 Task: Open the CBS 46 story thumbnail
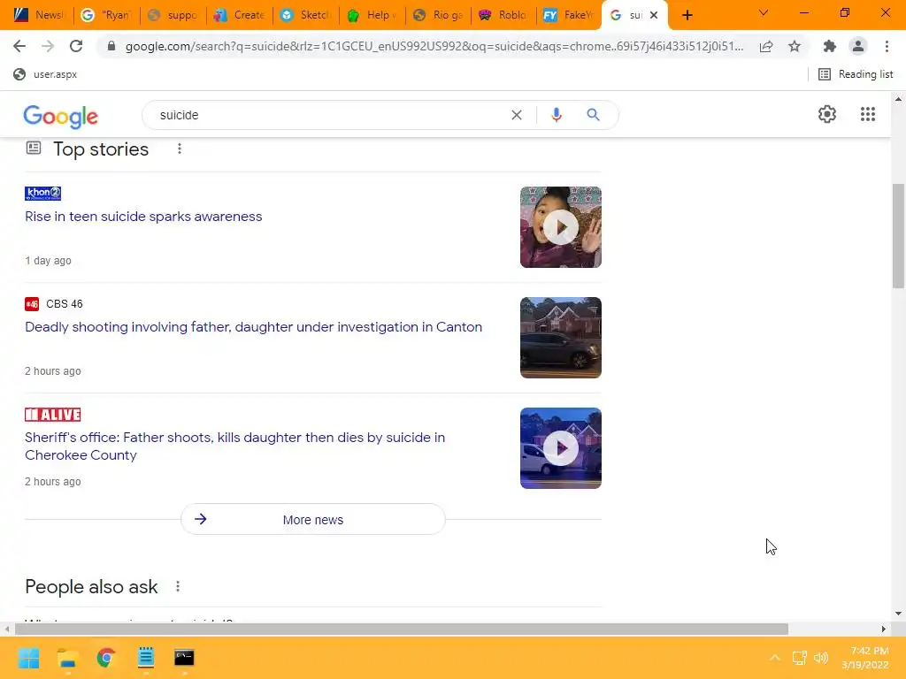tap(560, 338)
